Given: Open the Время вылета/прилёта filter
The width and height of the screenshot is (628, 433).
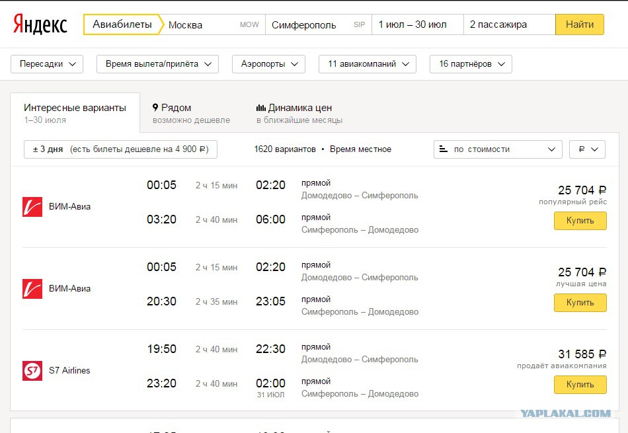Looking at the screenshot, I should (157, 64).
